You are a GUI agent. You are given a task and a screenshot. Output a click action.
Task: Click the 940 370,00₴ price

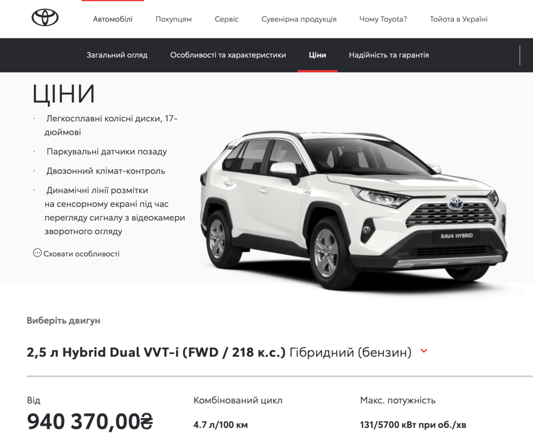pos(90,421)
